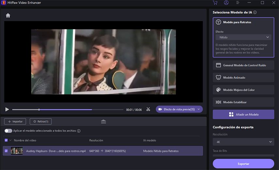
Task: Click the Exportar button
Action: click(x=243, y=163)
